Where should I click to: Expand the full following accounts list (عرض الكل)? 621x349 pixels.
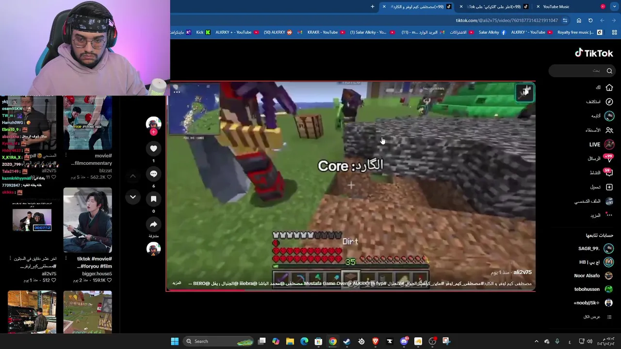(x=597, y=317)
